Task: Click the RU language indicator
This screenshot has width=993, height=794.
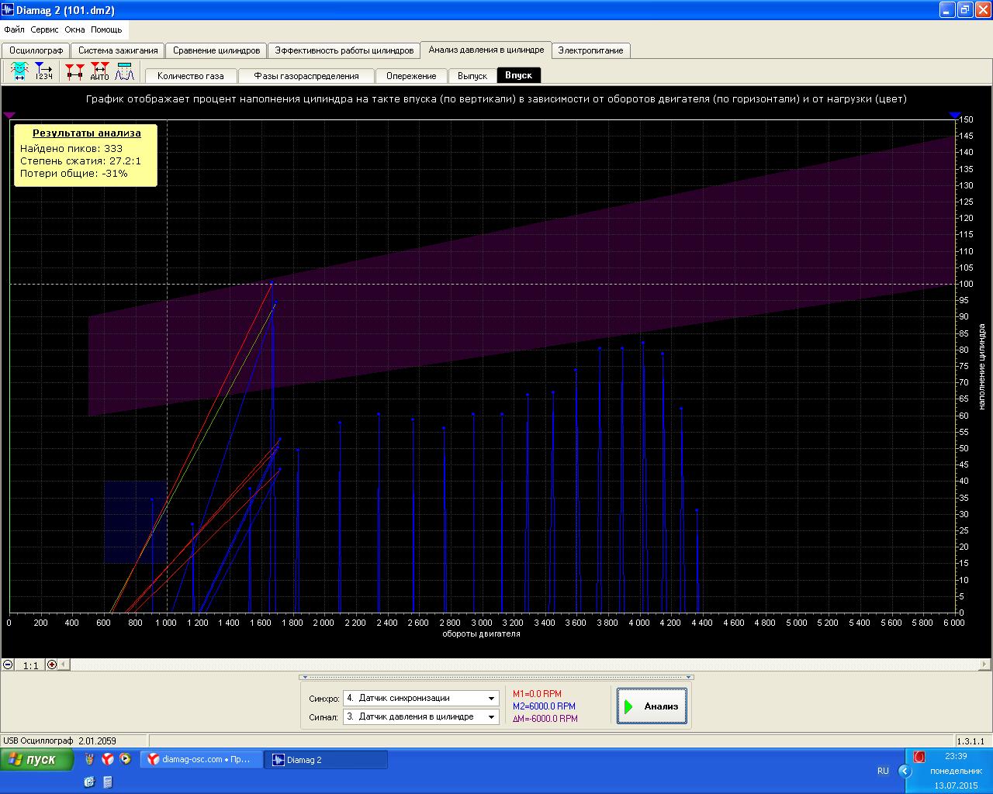Action: pyautogui.click(x=883, y=771)
